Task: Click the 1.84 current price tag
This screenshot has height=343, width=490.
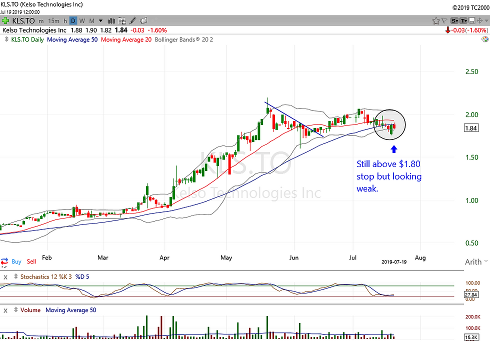Action: tap(471, 128)
